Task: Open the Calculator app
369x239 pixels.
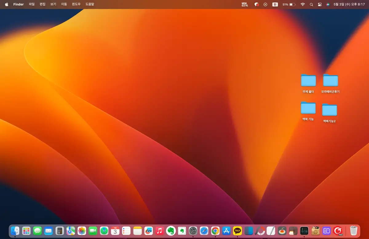Action: (x=60, y=231)
